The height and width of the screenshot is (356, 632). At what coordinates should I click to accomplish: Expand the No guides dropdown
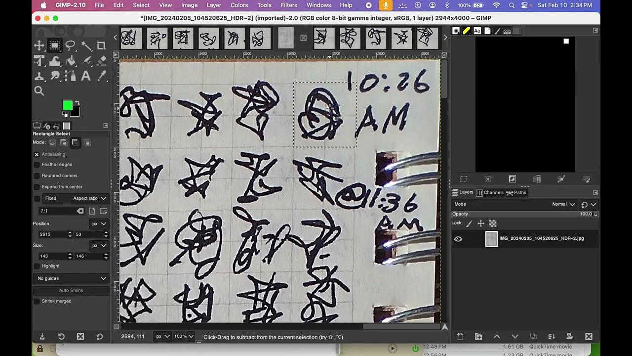(71, 278)
